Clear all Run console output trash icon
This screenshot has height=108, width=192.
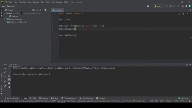[x=9, y=87]
